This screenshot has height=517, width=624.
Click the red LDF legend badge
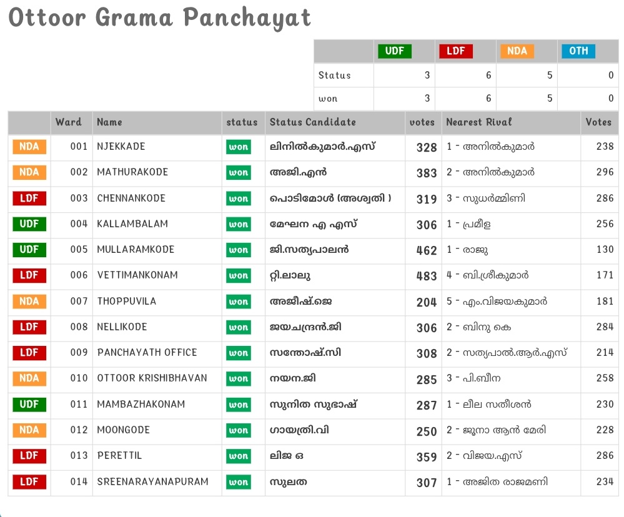(456, 51)
